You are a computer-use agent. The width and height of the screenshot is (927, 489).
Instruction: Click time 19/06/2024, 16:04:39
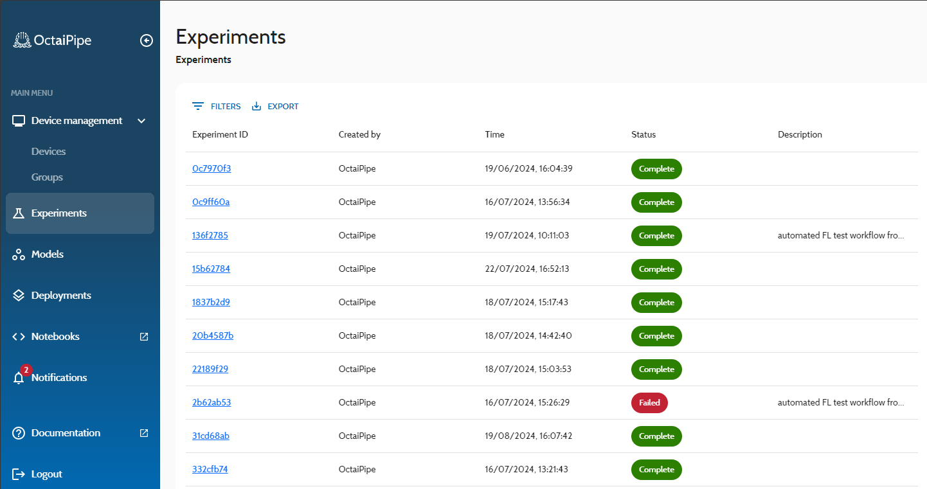(x=528, y=169)
